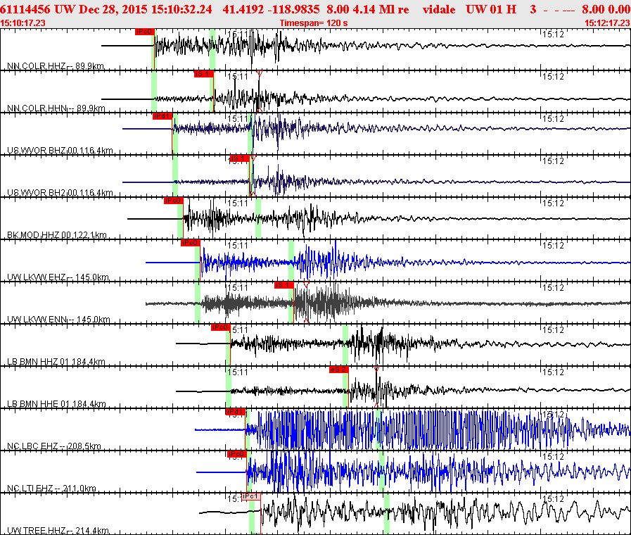Select the iS 1 pick flag on NN COLR HHN
The height and width of the screenshot is (535, 631).
point(203,74)
